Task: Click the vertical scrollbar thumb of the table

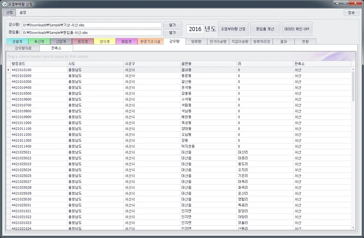Action: [x=353, y=86]
